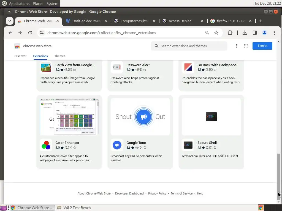Click the small Secure Shell SSH icon
The height and width of the screenshot is (211, 282).
[188, 145]
